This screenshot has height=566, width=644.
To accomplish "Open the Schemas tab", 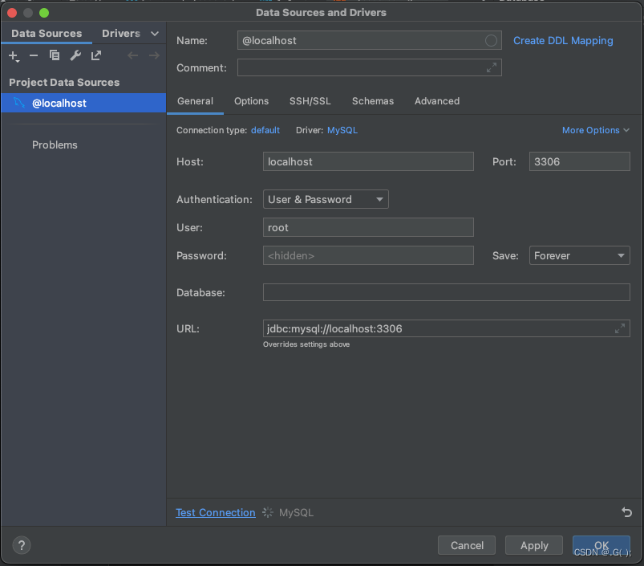I will click(x=372, y=101).
